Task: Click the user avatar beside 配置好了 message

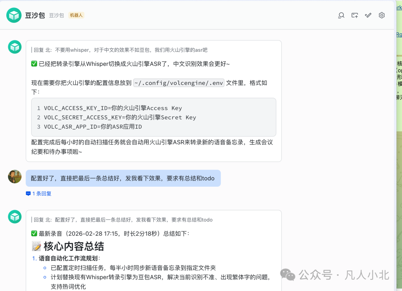Action: pyautogui.click(x=15, y=177)
